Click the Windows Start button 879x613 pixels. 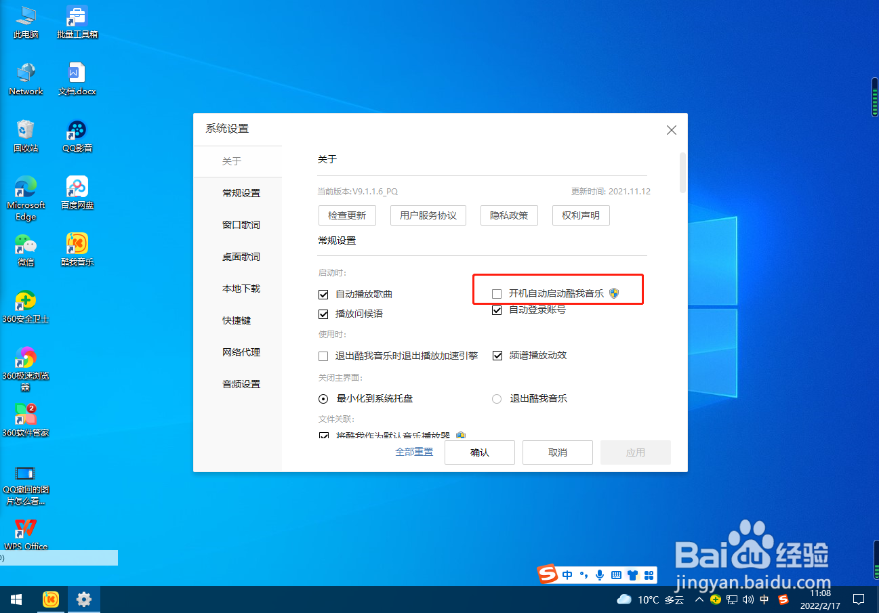tap(16, 599)
